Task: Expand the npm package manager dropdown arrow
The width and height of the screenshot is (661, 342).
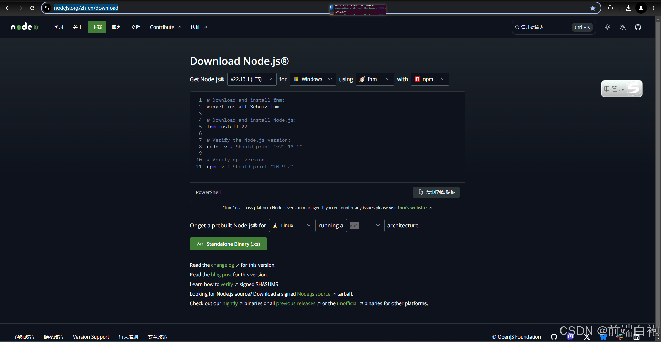Action: (x=443, y=79)
